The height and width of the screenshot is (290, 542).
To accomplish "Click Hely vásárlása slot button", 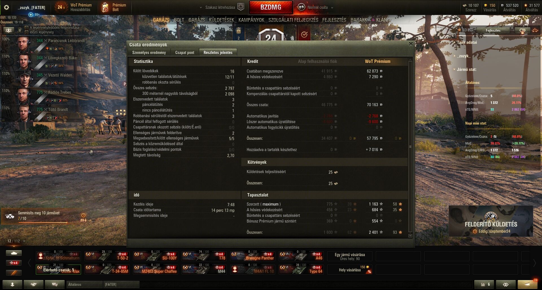I will pyautogui.click(x=349, y=270).
